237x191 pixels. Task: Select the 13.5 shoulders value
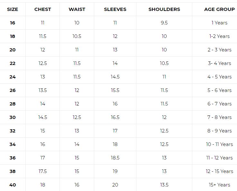coord(164,185)
